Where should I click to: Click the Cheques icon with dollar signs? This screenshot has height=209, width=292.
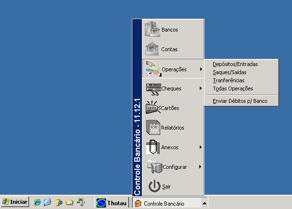click(x=152, y=88)
